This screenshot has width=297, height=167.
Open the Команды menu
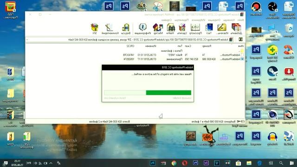(x=229, y=20)
